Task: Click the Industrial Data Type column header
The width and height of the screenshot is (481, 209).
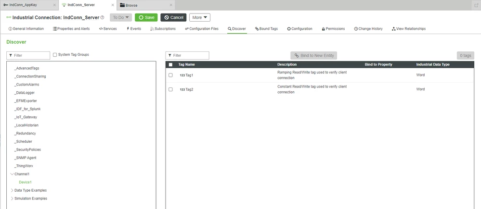Action: (x=432, y=64)
